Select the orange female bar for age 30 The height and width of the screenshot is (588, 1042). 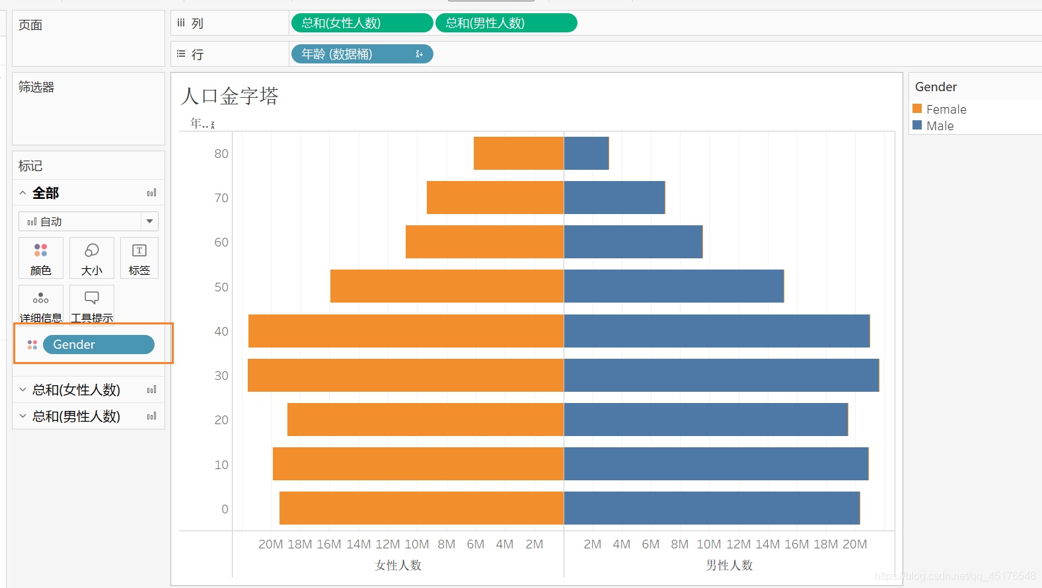point(406,375)
